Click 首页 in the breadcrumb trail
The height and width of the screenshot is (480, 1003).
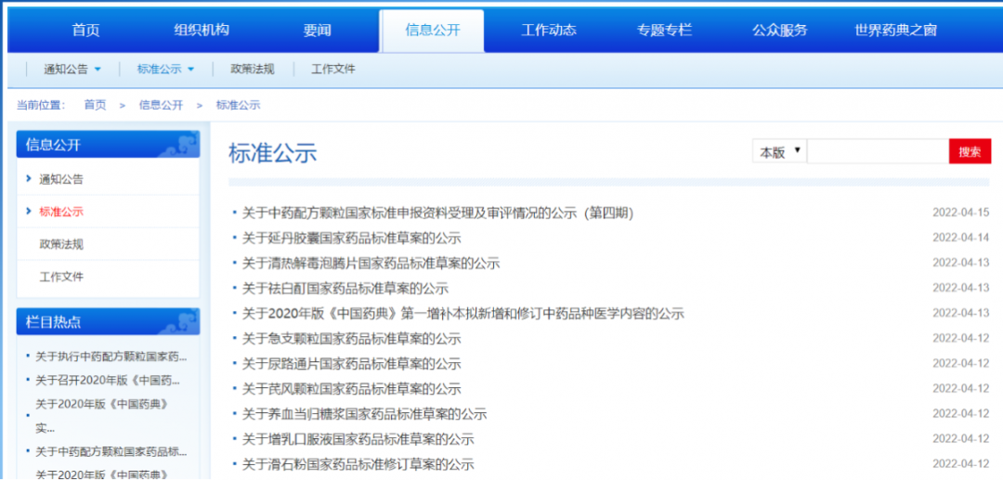(x=95, y=105)
